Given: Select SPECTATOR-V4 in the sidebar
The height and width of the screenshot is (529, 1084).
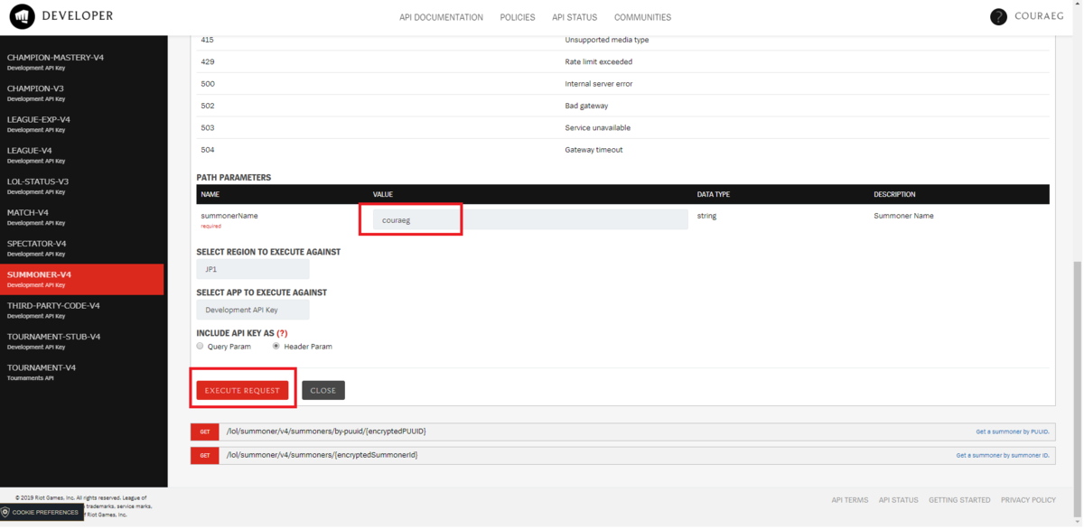Looking at the screenshot, I should click(x=82, y=247).
